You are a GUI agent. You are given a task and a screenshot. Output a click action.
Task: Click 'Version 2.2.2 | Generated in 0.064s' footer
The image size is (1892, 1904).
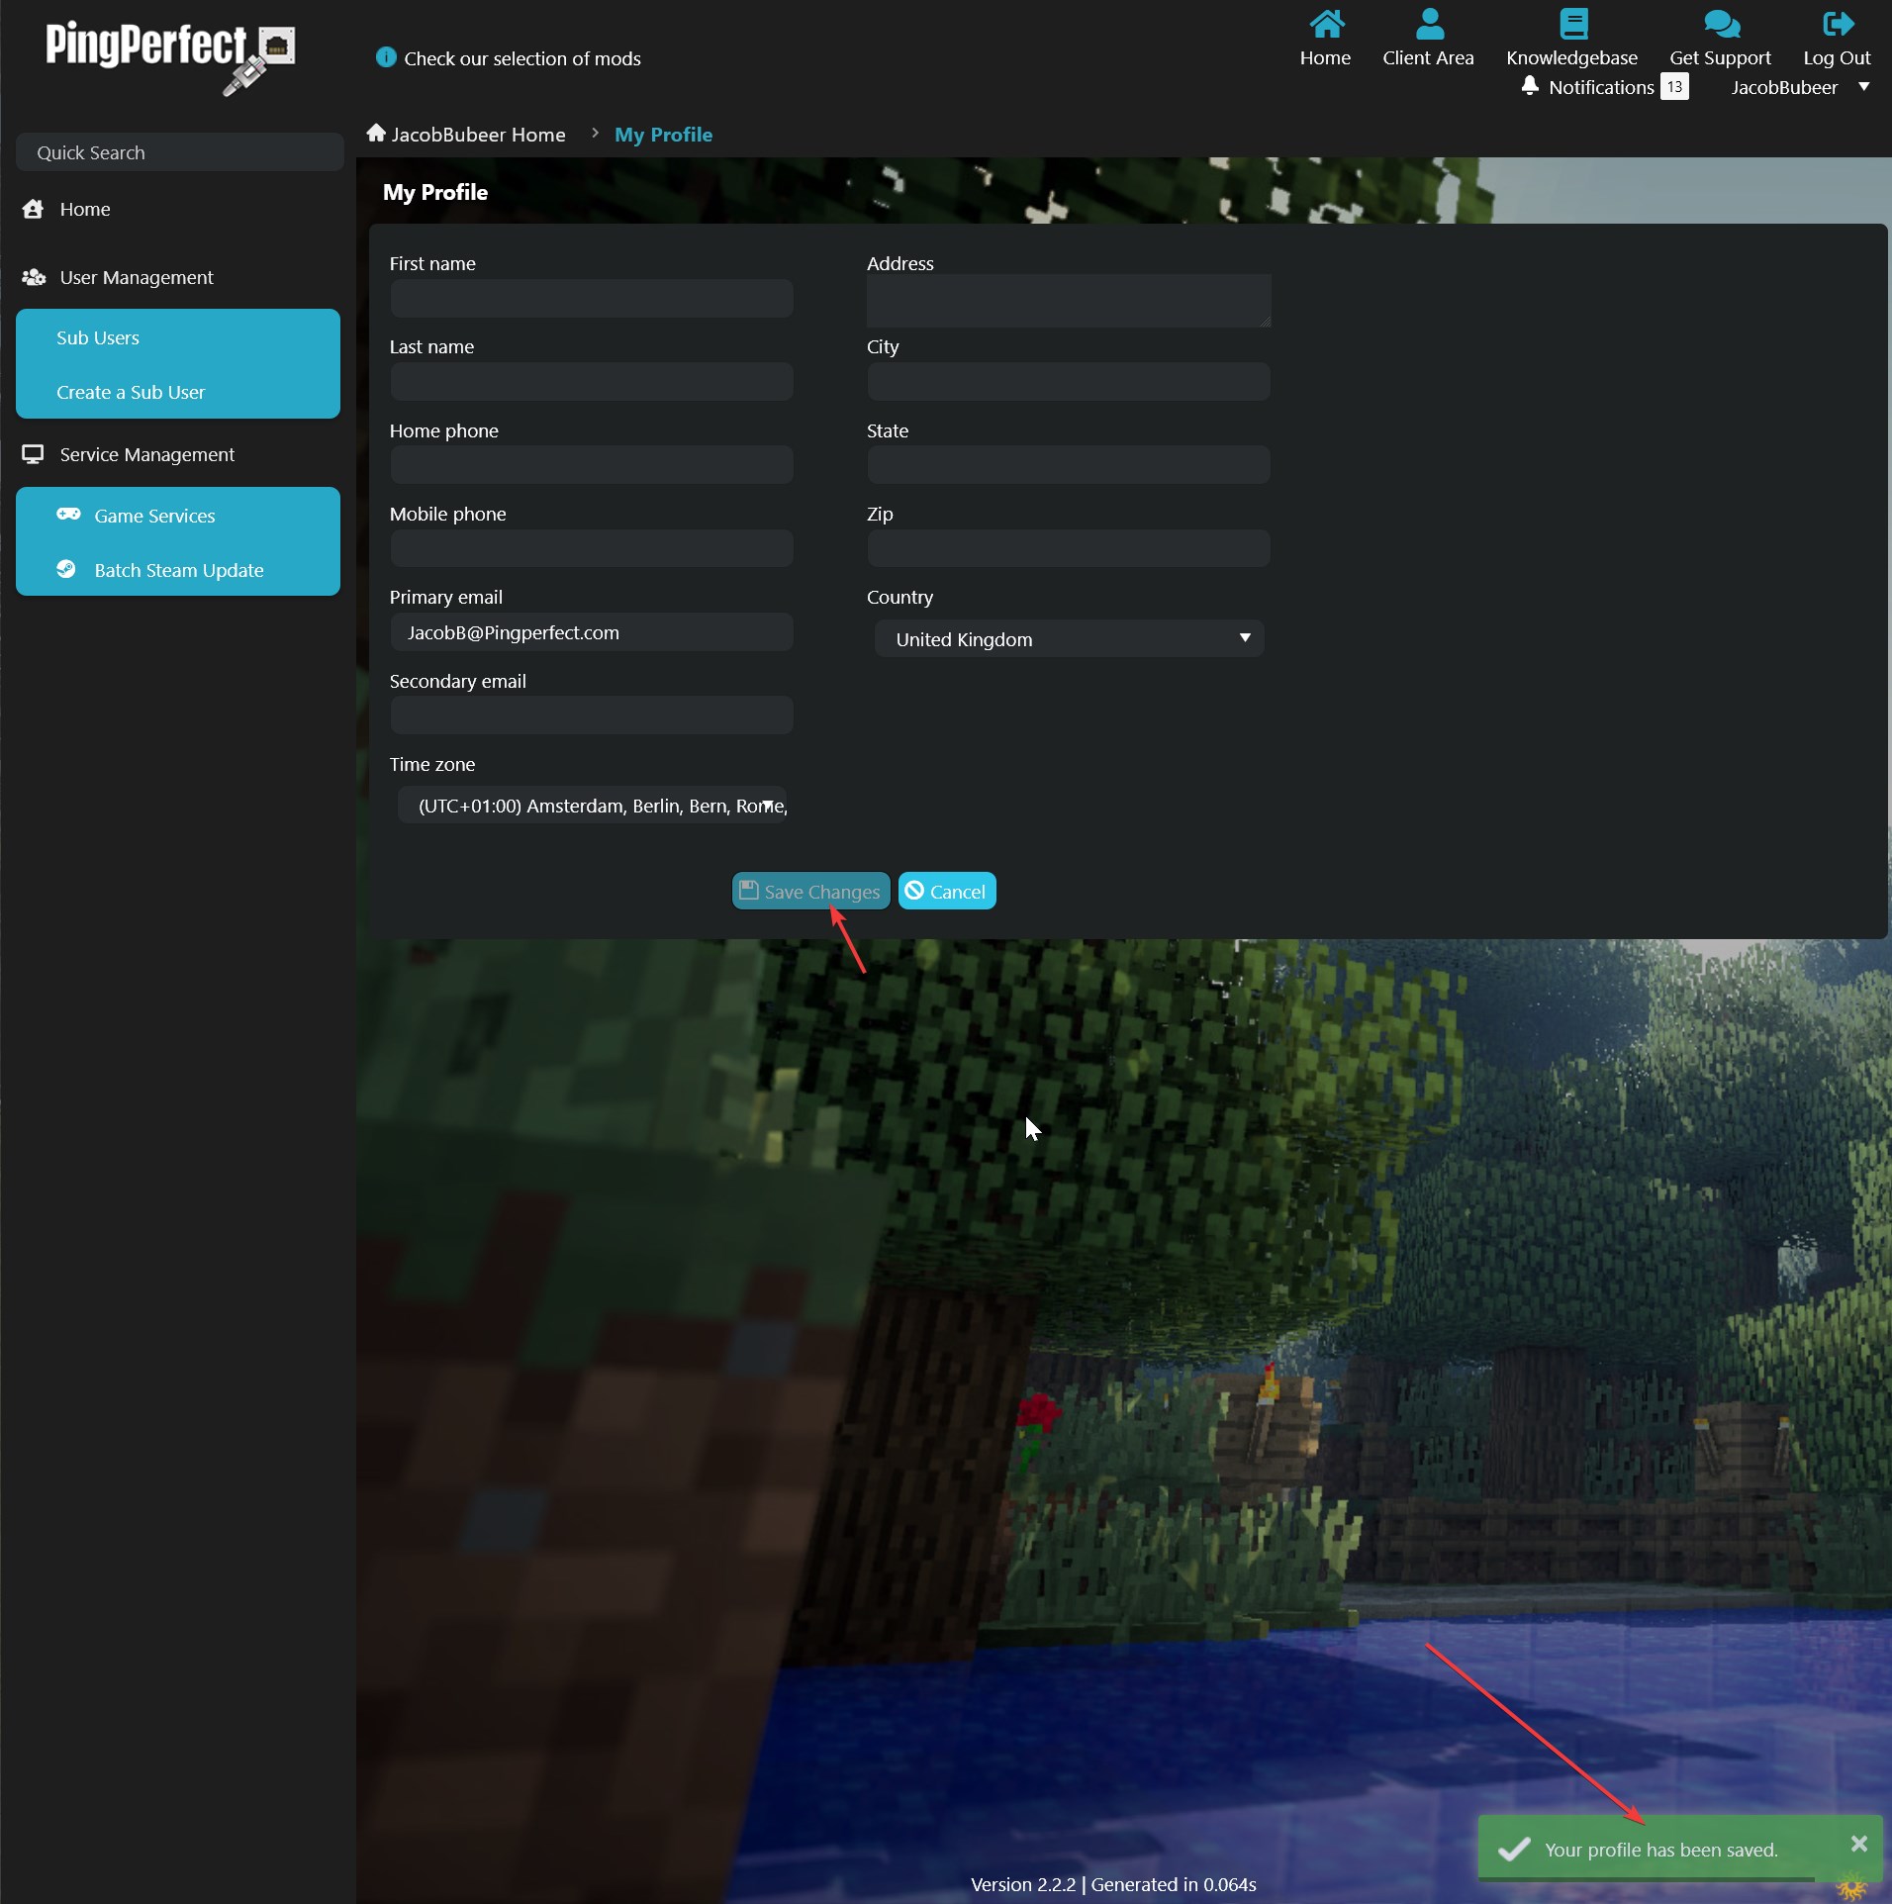(1113, 1884)
